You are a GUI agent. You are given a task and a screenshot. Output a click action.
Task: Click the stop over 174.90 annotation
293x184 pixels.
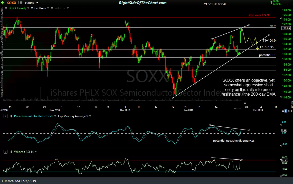259,15
